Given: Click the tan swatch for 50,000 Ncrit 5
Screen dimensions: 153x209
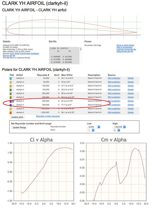Looking at the screenshot, I should 11,82.
